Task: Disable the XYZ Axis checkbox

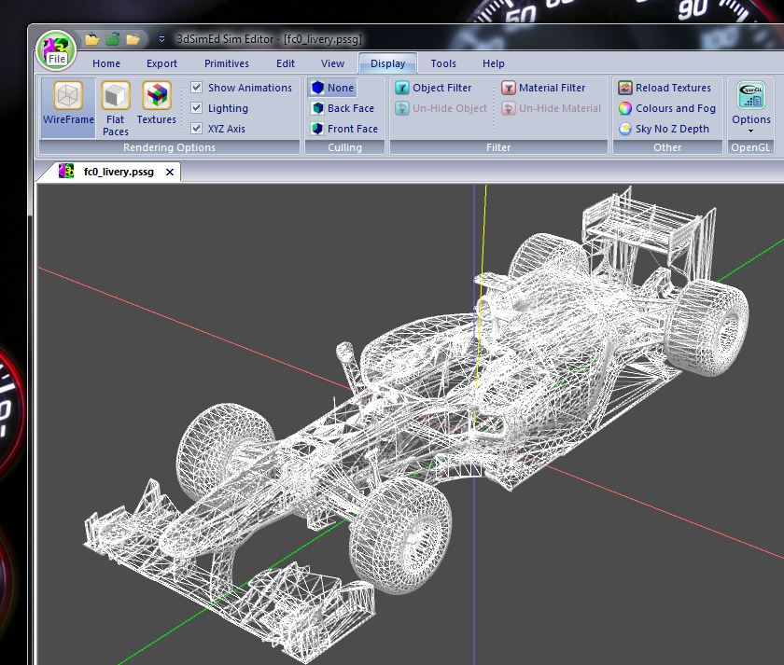Action: pos(197,129)
